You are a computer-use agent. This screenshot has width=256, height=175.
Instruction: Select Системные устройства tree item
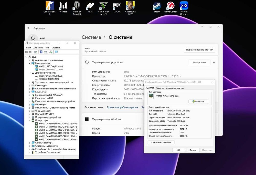[46, 146]
